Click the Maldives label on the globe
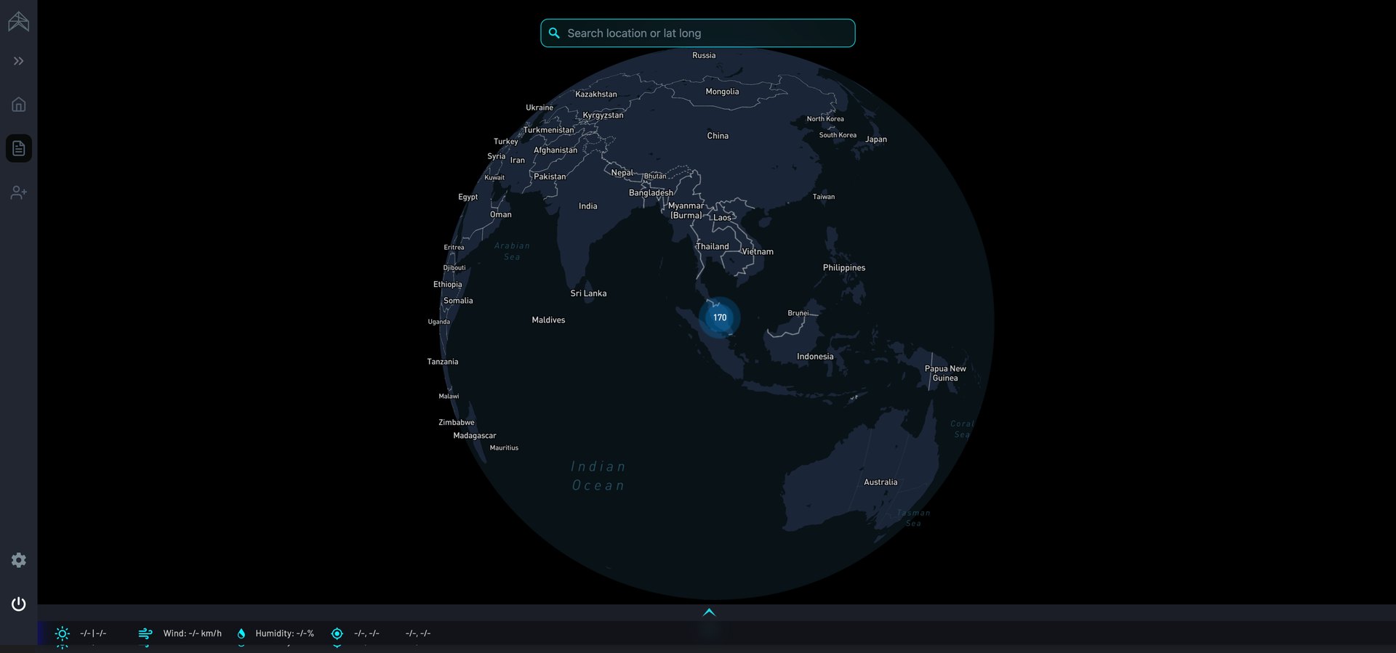This screenshot has width=1396, height=653. tap(548, 320)
